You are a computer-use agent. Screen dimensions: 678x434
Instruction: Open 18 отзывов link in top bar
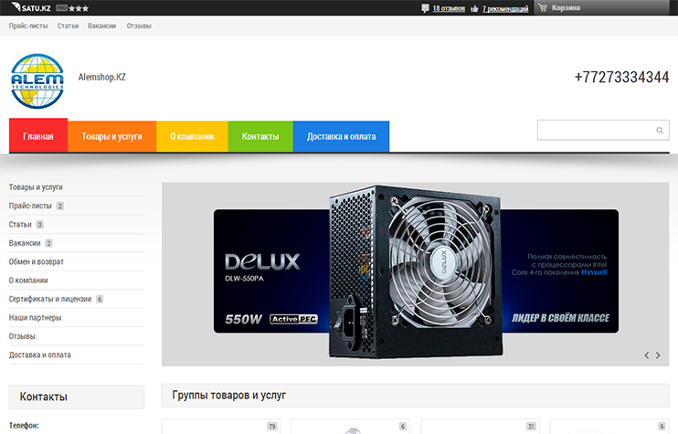point(449,8)
